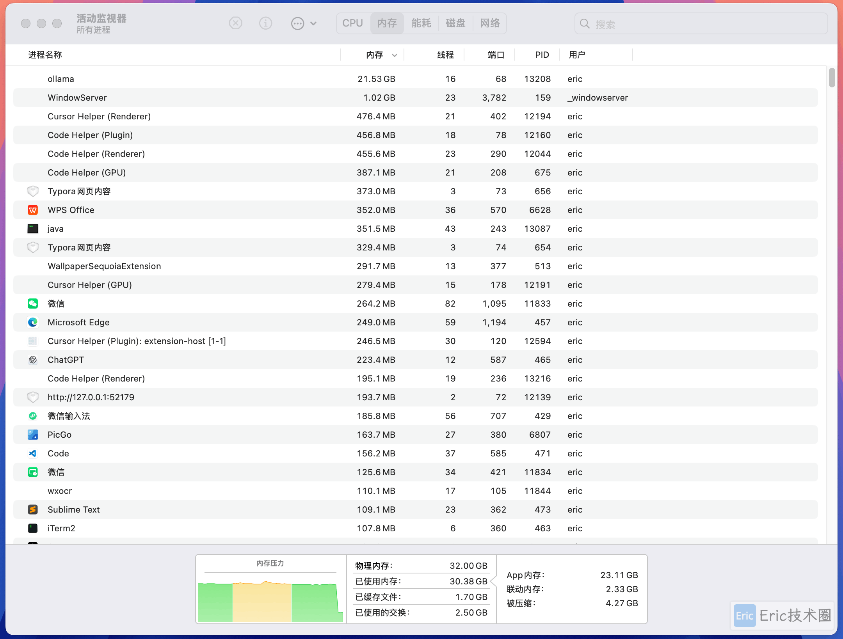Switch to the 磁盘 tab
This screenshot has width=843, height=639.
455,23
